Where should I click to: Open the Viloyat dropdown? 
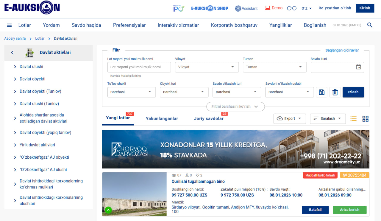click(x=207, y=67)
